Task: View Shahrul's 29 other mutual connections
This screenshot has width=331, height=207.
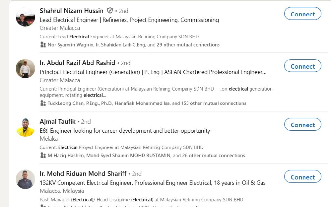Action: click(x=188, y=45)
